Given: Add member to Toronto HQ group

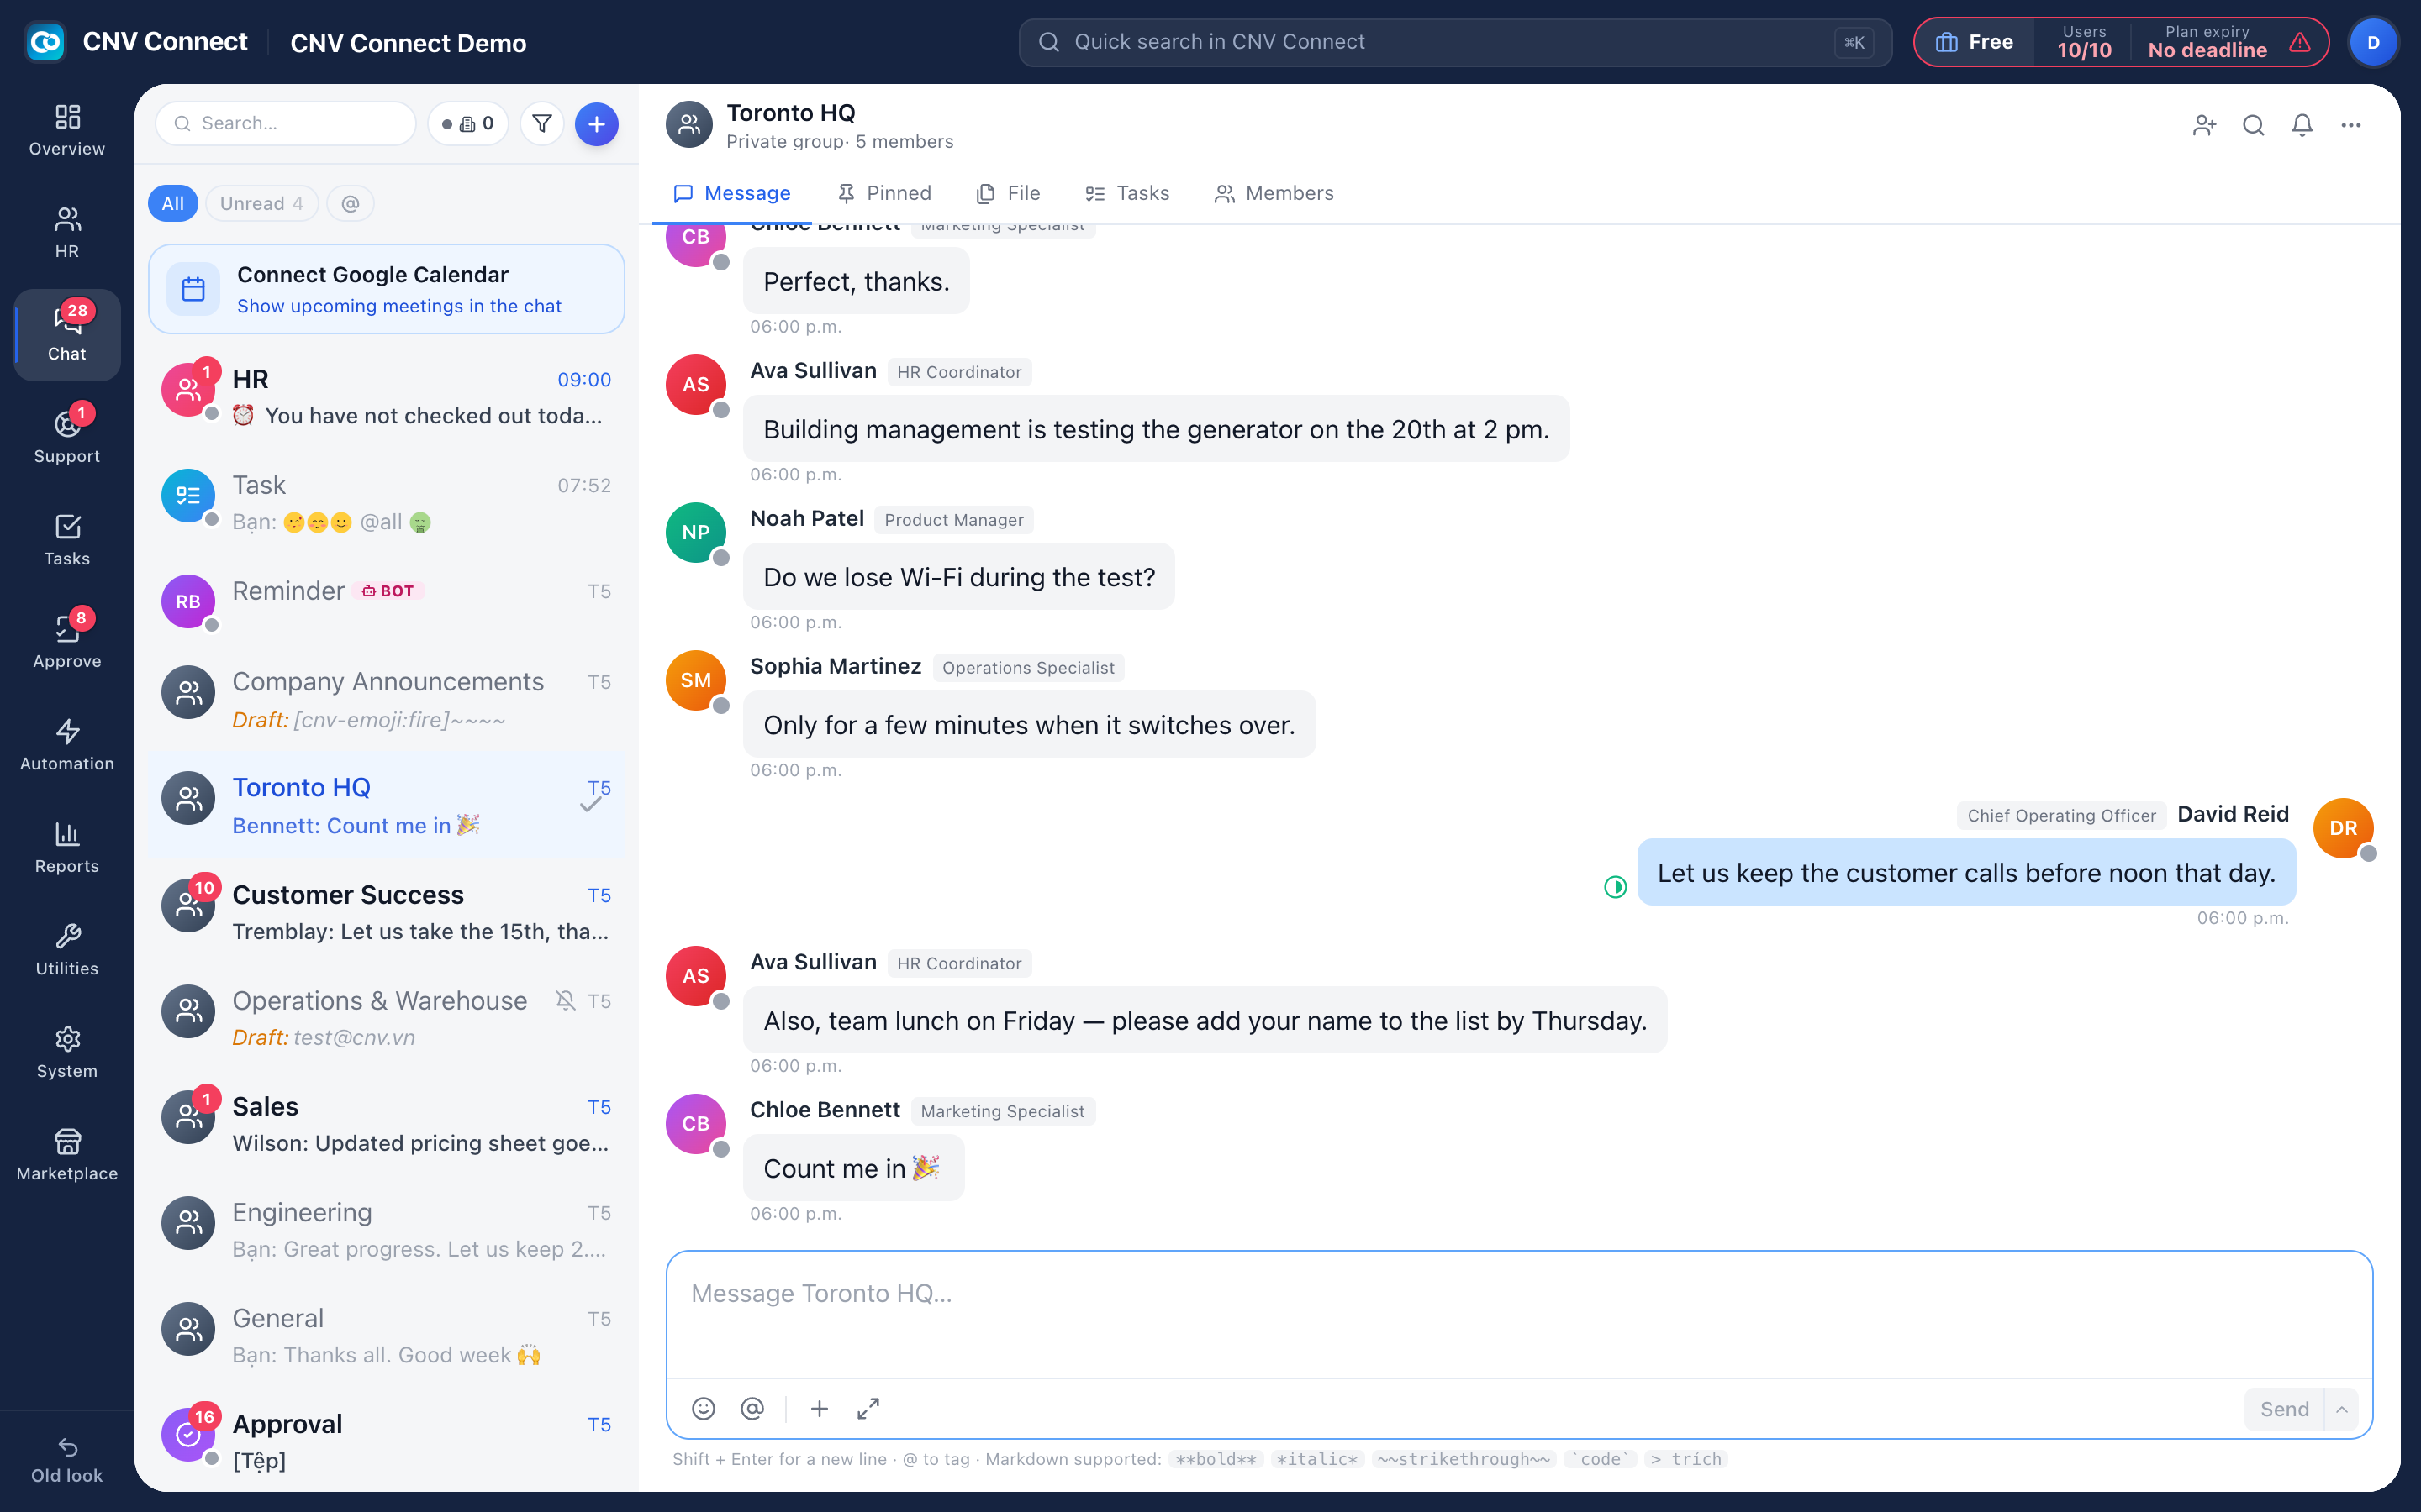Looking at the screenshot, I should click(2204, 125).
